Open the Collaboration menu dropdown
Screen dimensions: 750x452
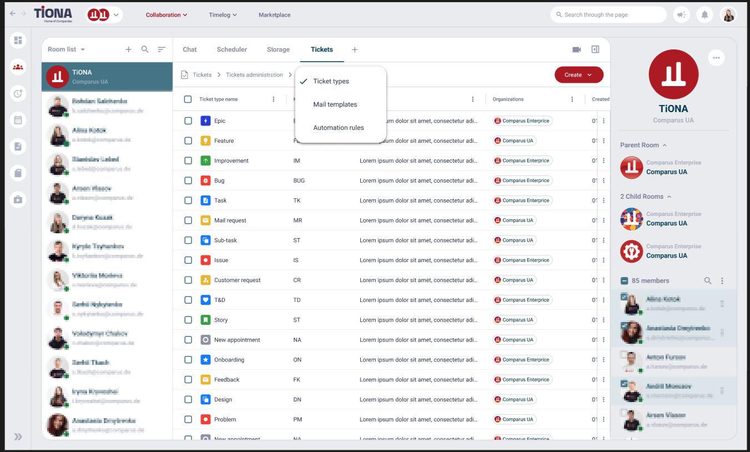pyautogui.click(x=167, y=15)
